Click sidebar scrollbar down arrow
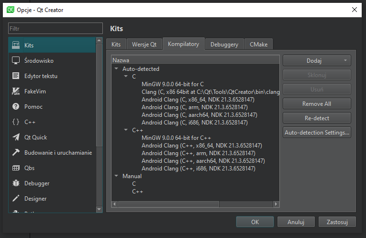The width and height of the screenshot is (366, 238). coord(99,209)
